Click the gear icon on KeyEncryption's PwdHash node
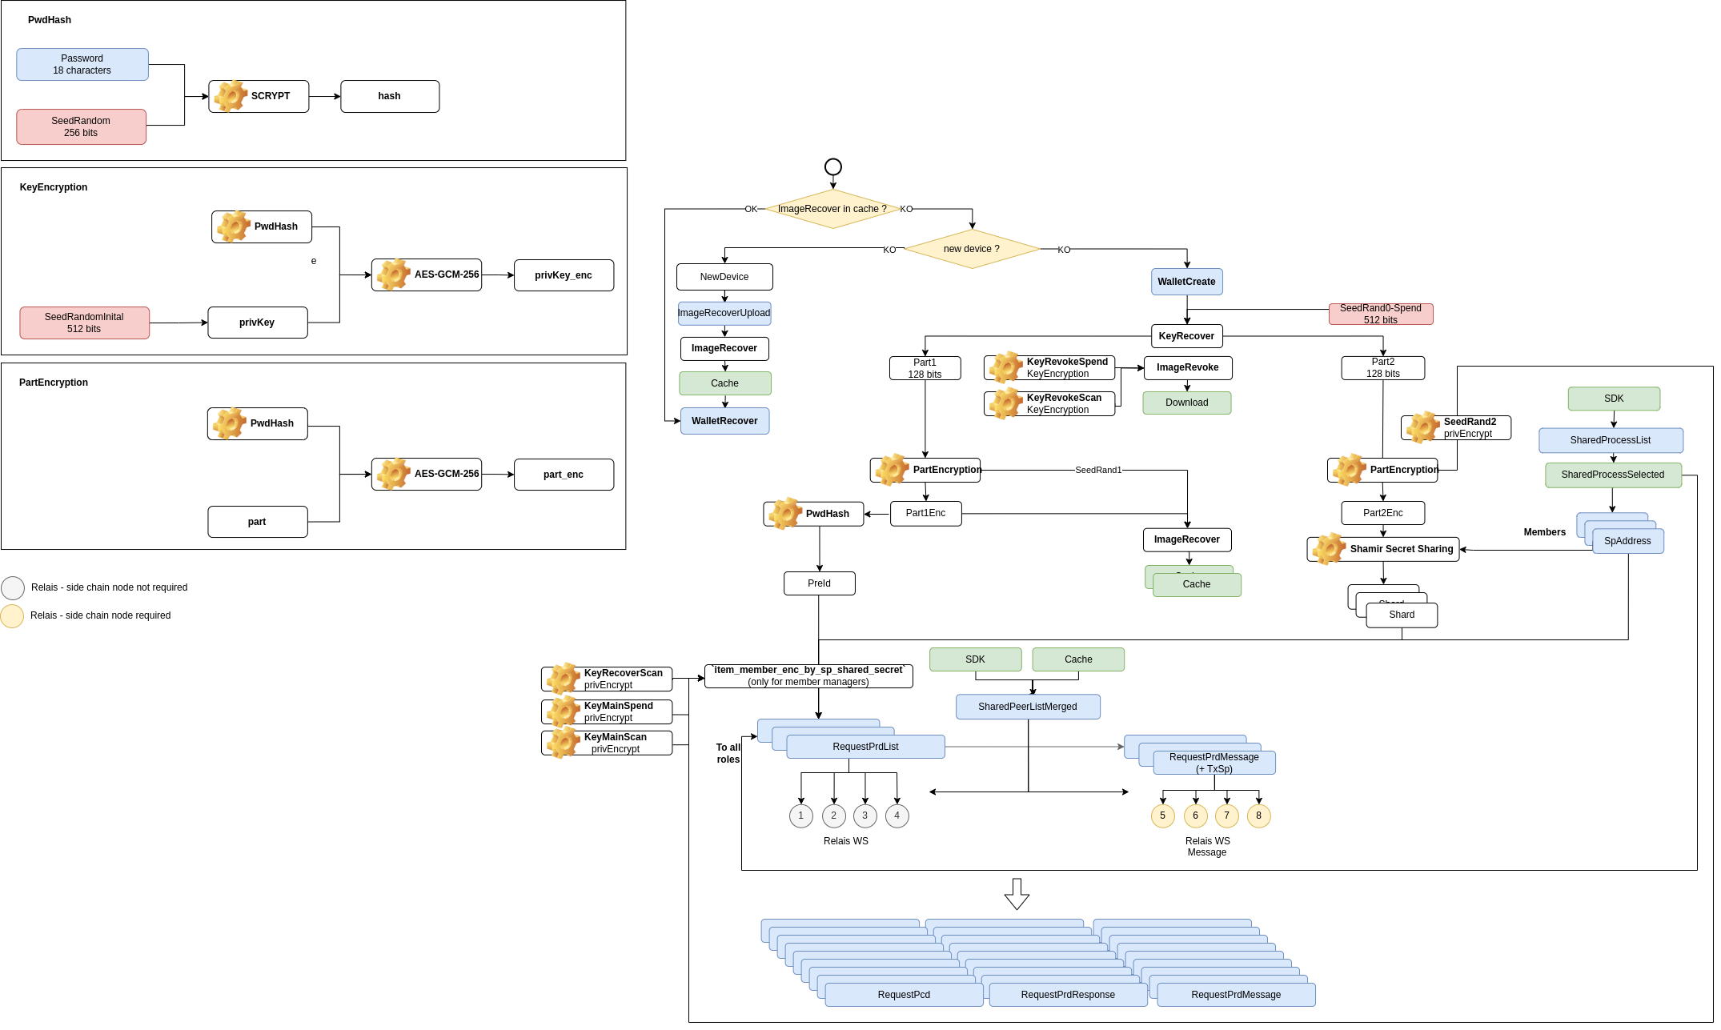This screenshot has width=1721, height=1030. point(234,226)
